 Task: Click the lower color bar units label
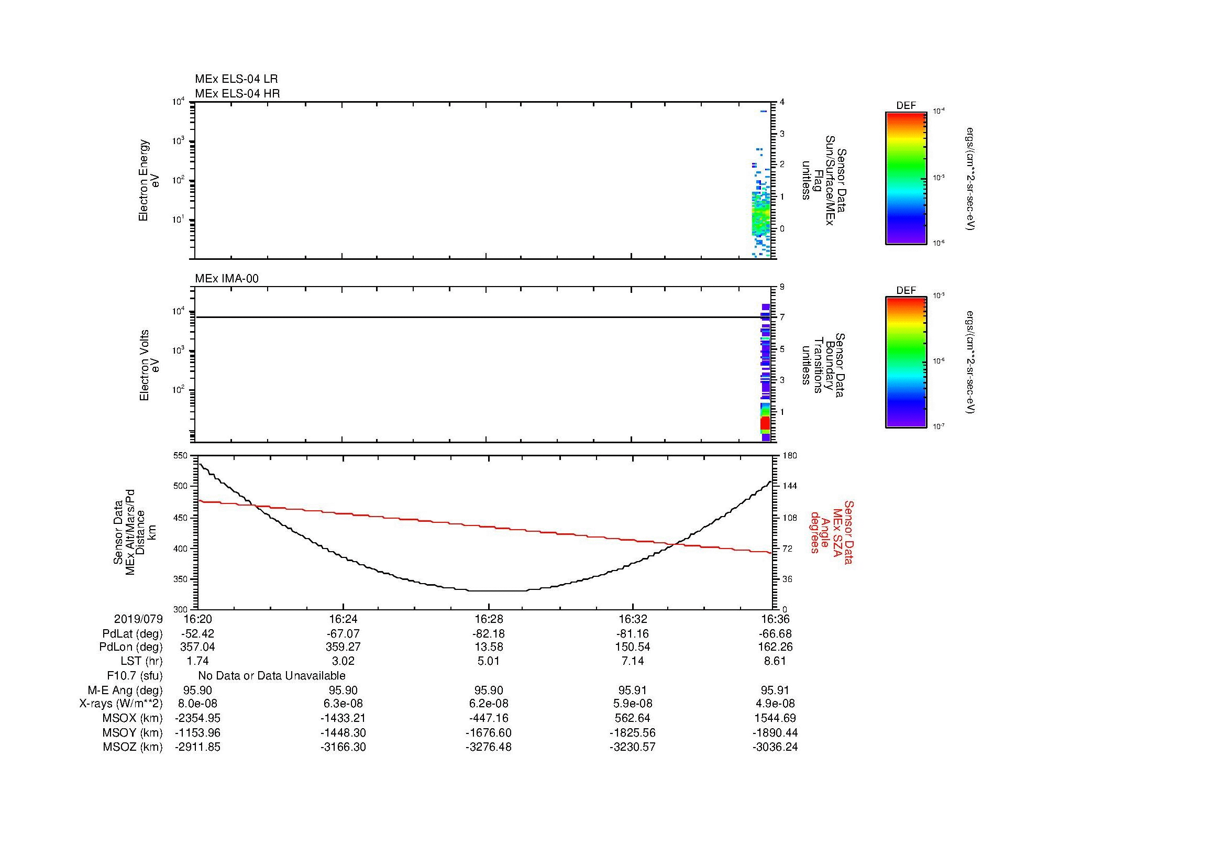pyautogui.click(x=970, y=363)
